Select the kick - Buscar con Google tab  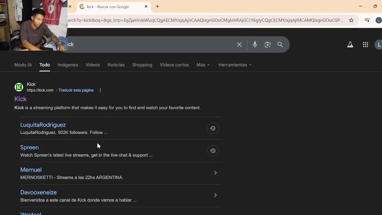click(113, 7)
